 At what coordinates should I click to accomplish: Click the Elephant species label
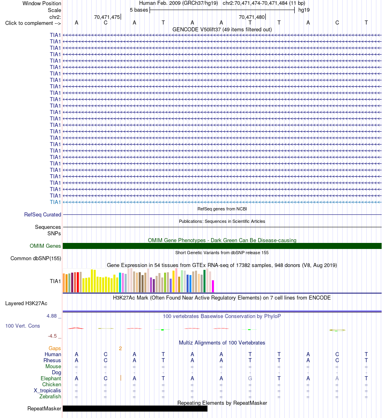click(x=51, y=379)
